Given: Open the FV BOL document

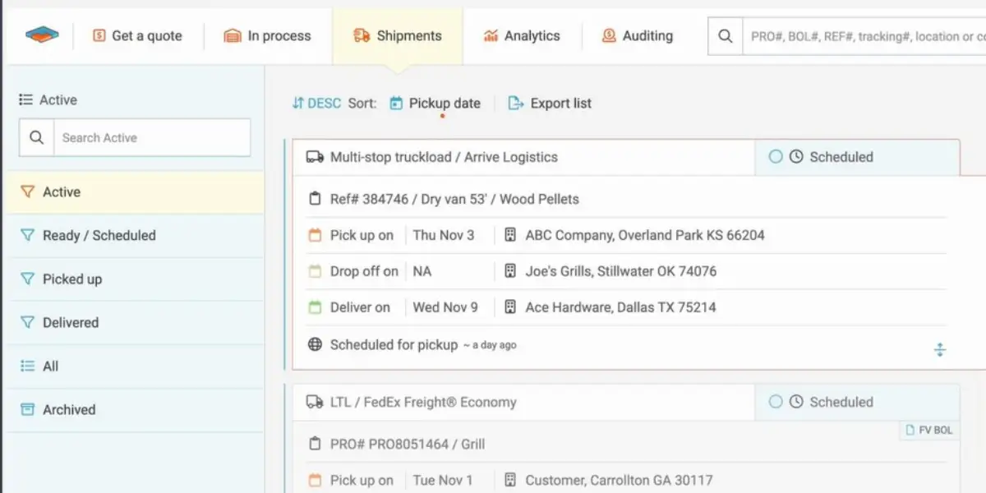Looking at the screenshot, I should 928,430.
